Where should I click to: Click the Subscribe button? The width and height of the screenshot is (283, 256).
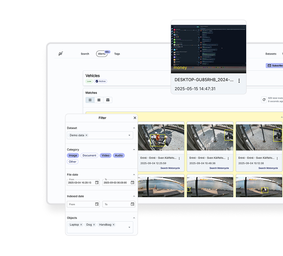point(275,66)
